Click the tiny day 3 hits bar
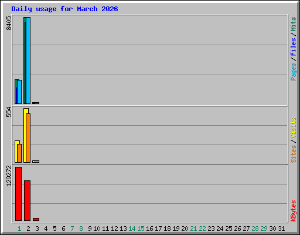Viewport: 300px width, 235px height. 33,103
